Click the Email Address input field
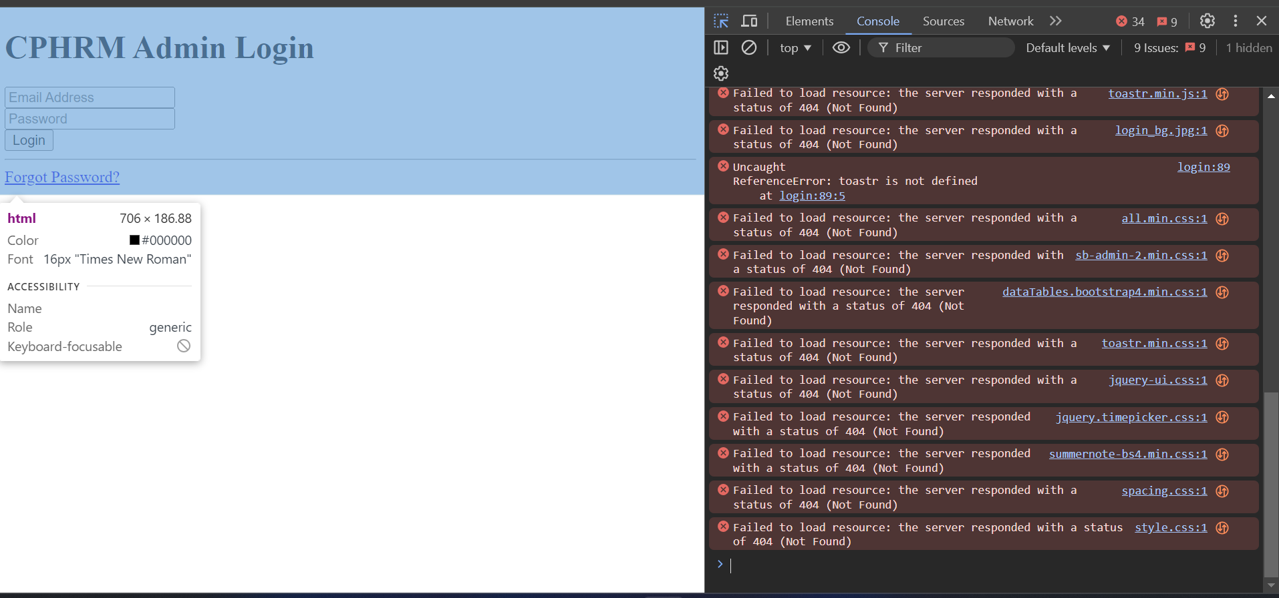 click(x=90, y=97)
